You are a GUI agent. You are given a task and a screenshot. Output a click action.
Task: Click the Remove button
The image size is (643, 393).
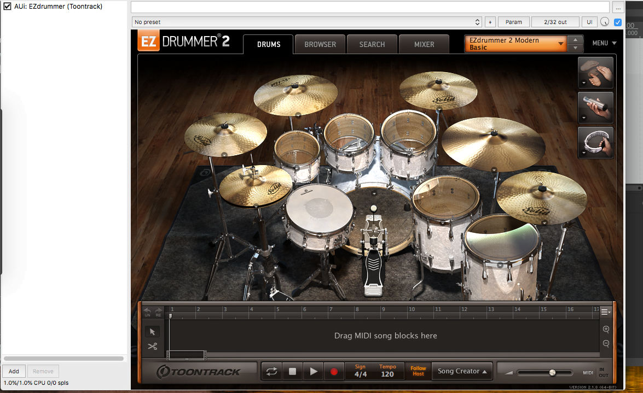[x=43, y=371]
